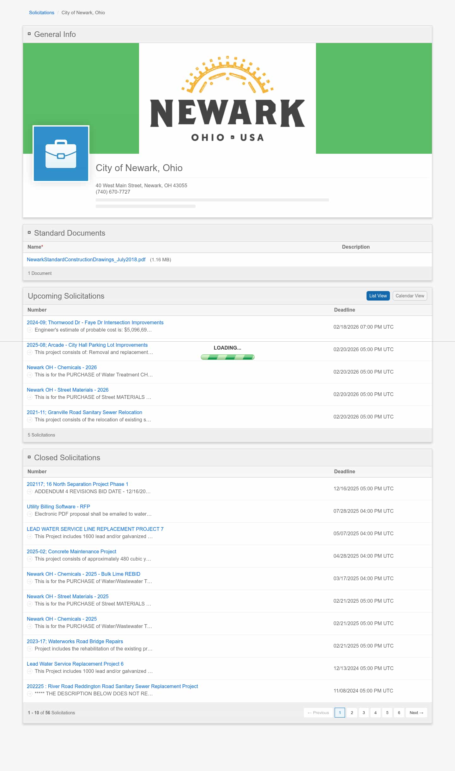Collapse the Standard Documents section
The image size is (455, 771).
29,233
